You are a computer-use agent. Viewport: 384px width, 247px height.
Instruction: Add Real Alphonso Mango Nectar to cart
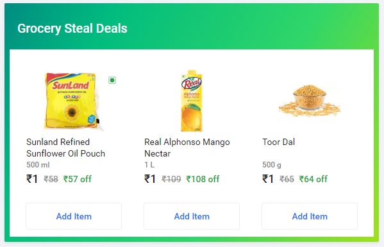point(192,216)
